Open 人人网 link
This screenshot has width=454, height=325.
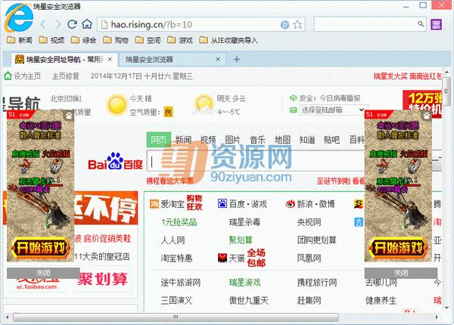pyautogui.click(x=173, y=240)
